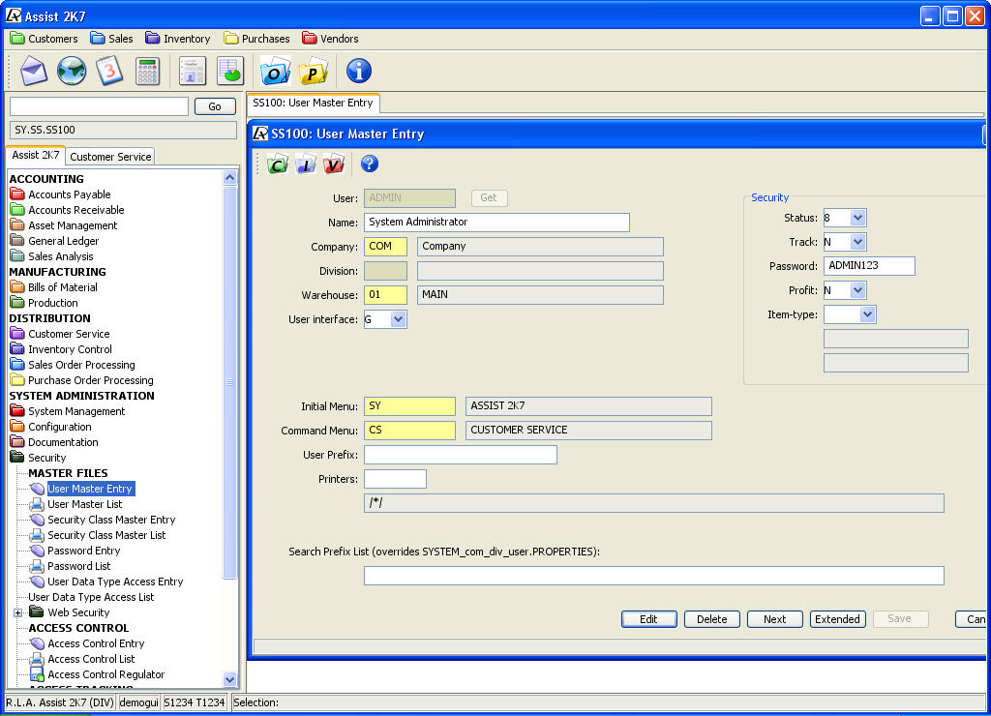
Task: Click the Next button
Action: [x=775, y=619]
